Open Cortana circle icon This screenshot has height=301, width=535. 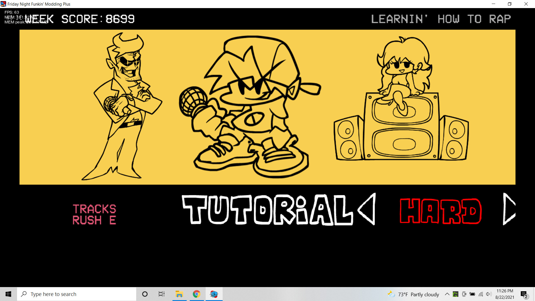[x=145, y=294]
